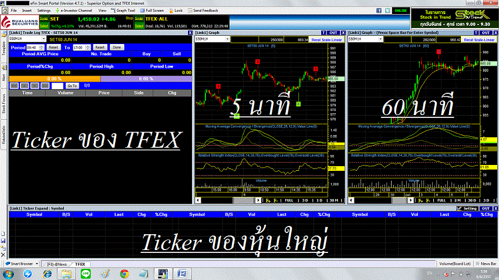The height and width of the screenshot is (280, 499).
Task: Go to next page with > button
Action: click(35, 86)
